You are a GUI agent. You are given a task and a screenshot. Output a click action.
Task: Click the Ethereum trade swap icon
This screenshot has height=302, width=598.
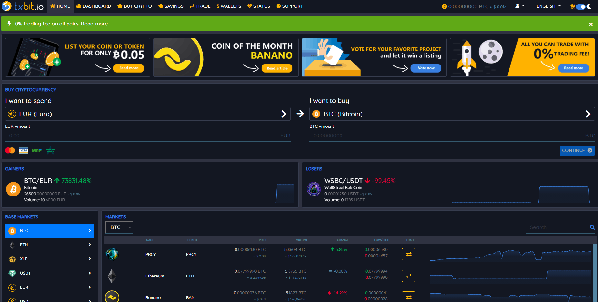[x=408, y=276]
